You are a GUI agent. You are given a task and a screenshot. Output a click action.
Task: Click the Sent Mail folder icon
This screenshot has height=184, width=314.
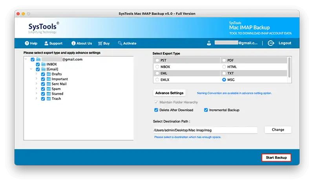(49, 84)
